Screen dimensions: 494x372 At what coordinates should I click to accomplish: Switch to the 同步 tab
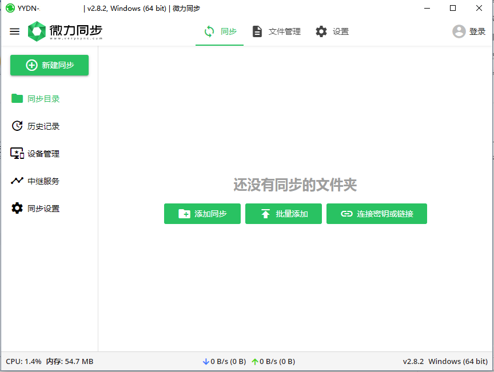[220, 31]
